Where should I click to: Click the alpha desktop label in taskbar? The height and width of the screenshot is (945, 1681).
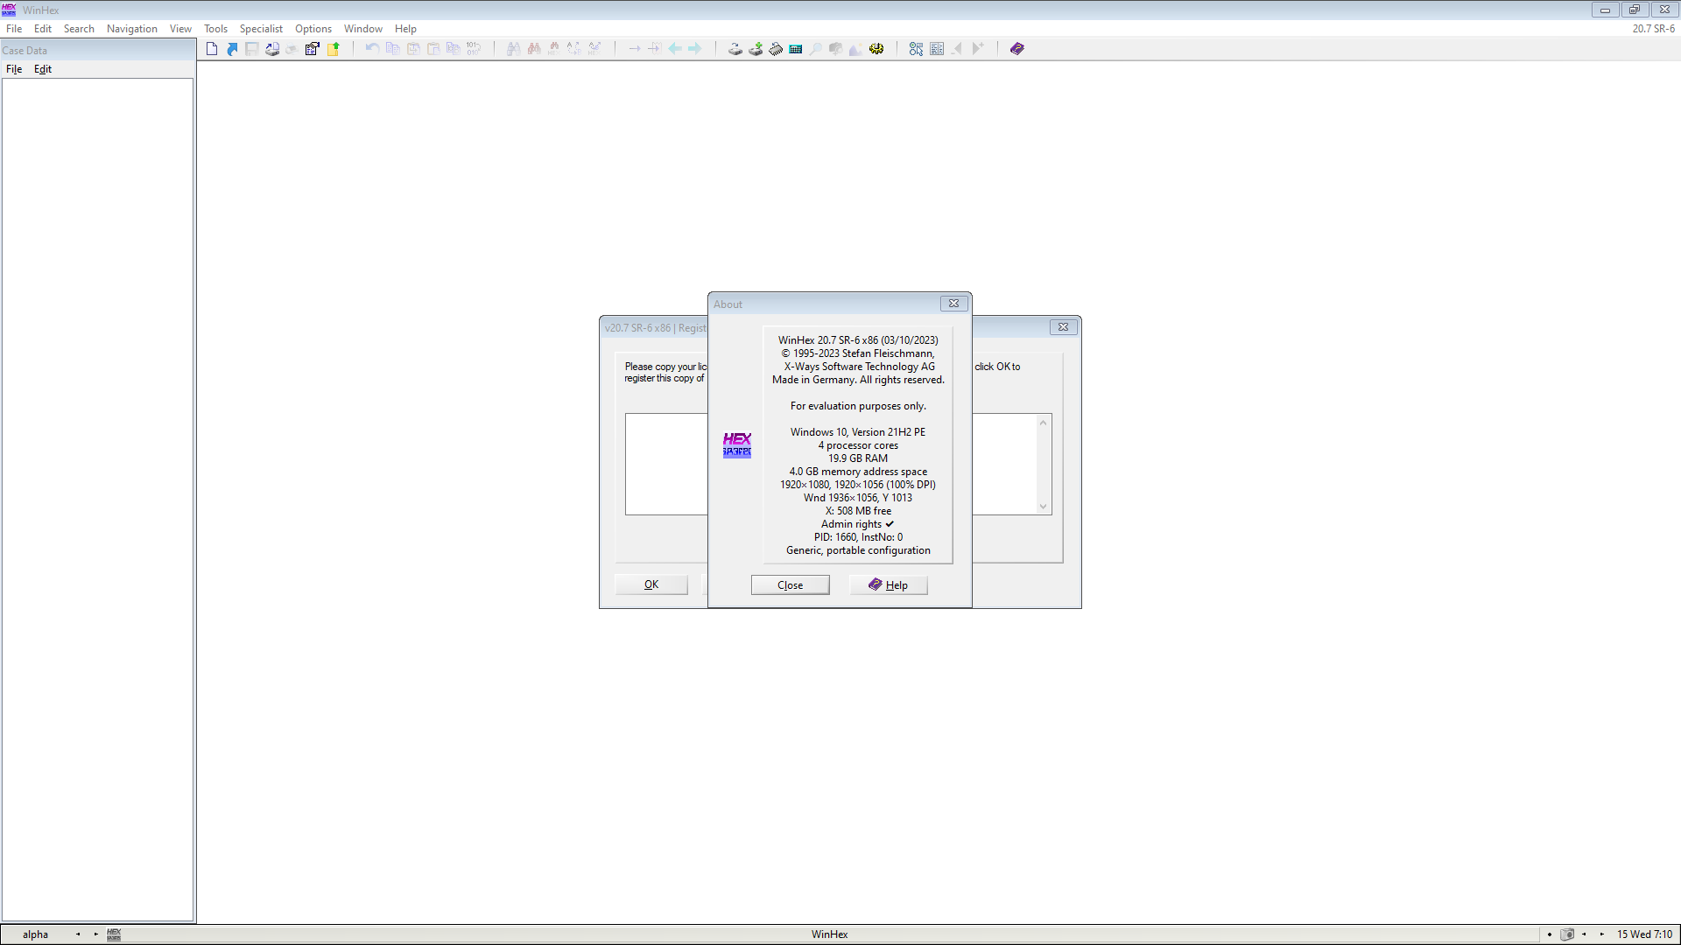coord(35,934)
